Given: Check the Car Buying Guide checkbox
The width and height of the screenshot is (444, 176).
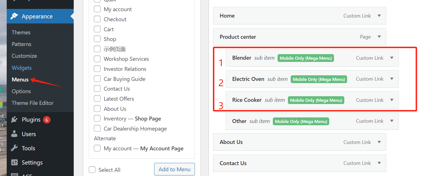Looking at the screenshot, I should point(97,79).
